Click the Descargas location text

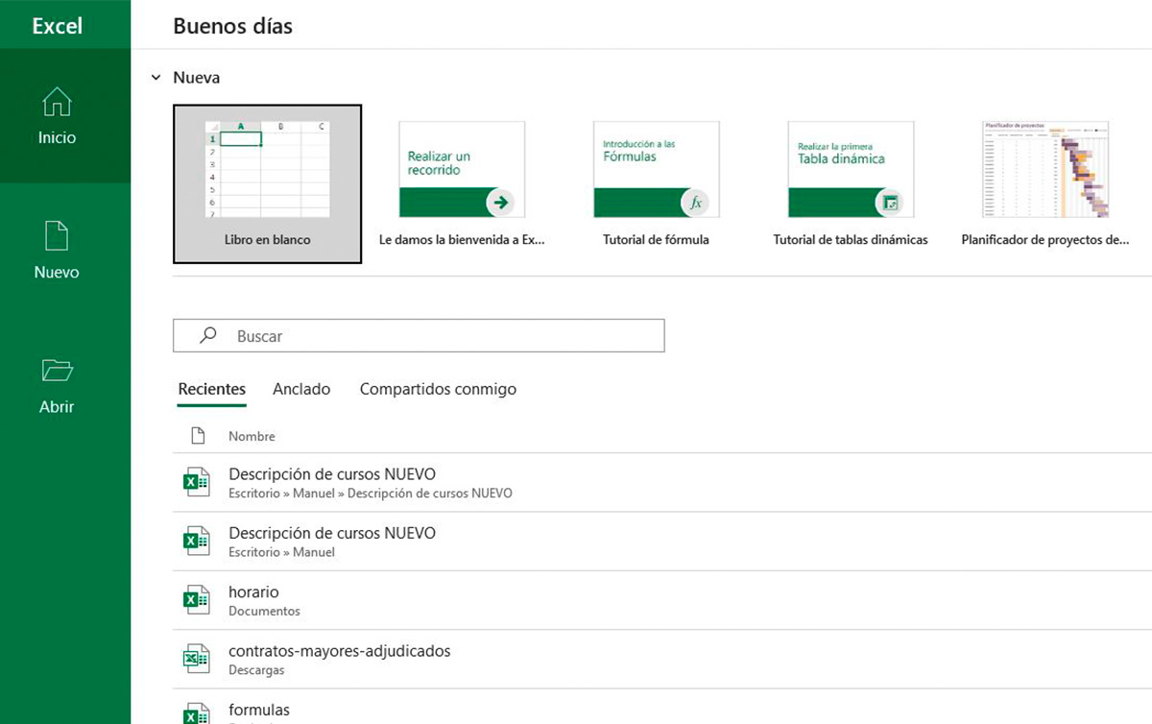pos(256,670)
